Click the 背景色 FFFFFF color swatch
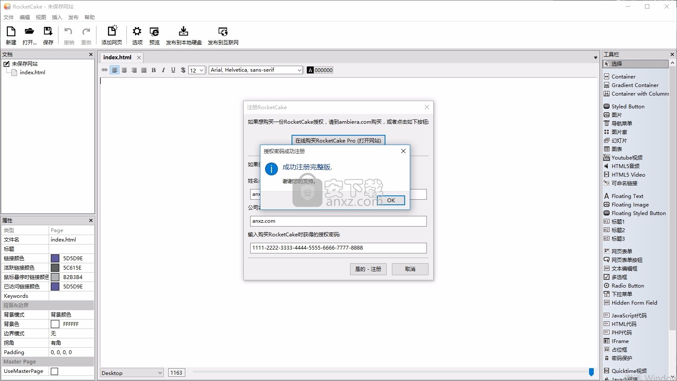 click(55, 324)
